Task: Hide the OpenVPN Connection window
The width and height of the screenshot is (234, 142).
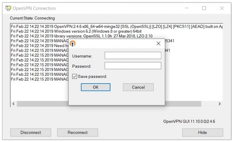Action: point(202,132)
